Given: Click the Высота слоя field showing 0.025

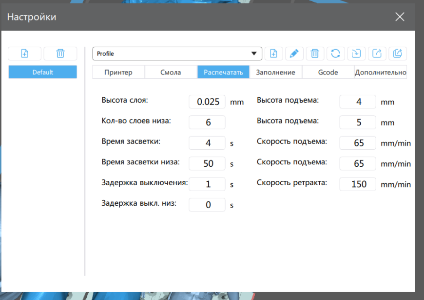Looking at the screenshot, I should [x=207, y=102].
